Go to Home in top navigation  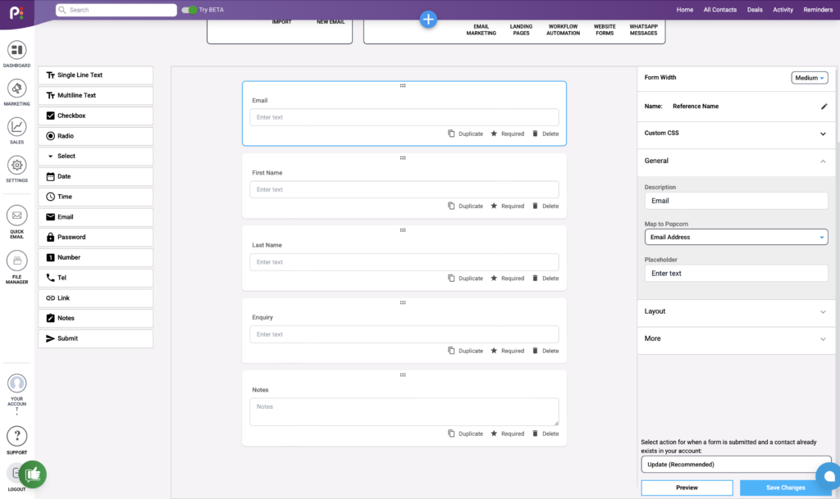(x=684, y=10)
